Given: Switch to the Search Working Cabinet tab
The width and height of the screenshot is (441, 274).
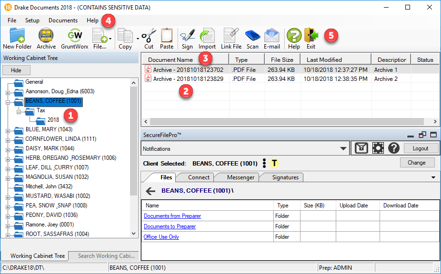Looking at the screenshot, I should 104,256.
